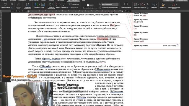Viewport: 189px width, 106px height.
Task: Click the Поделиться share button
Action: [x=169, y=1]
